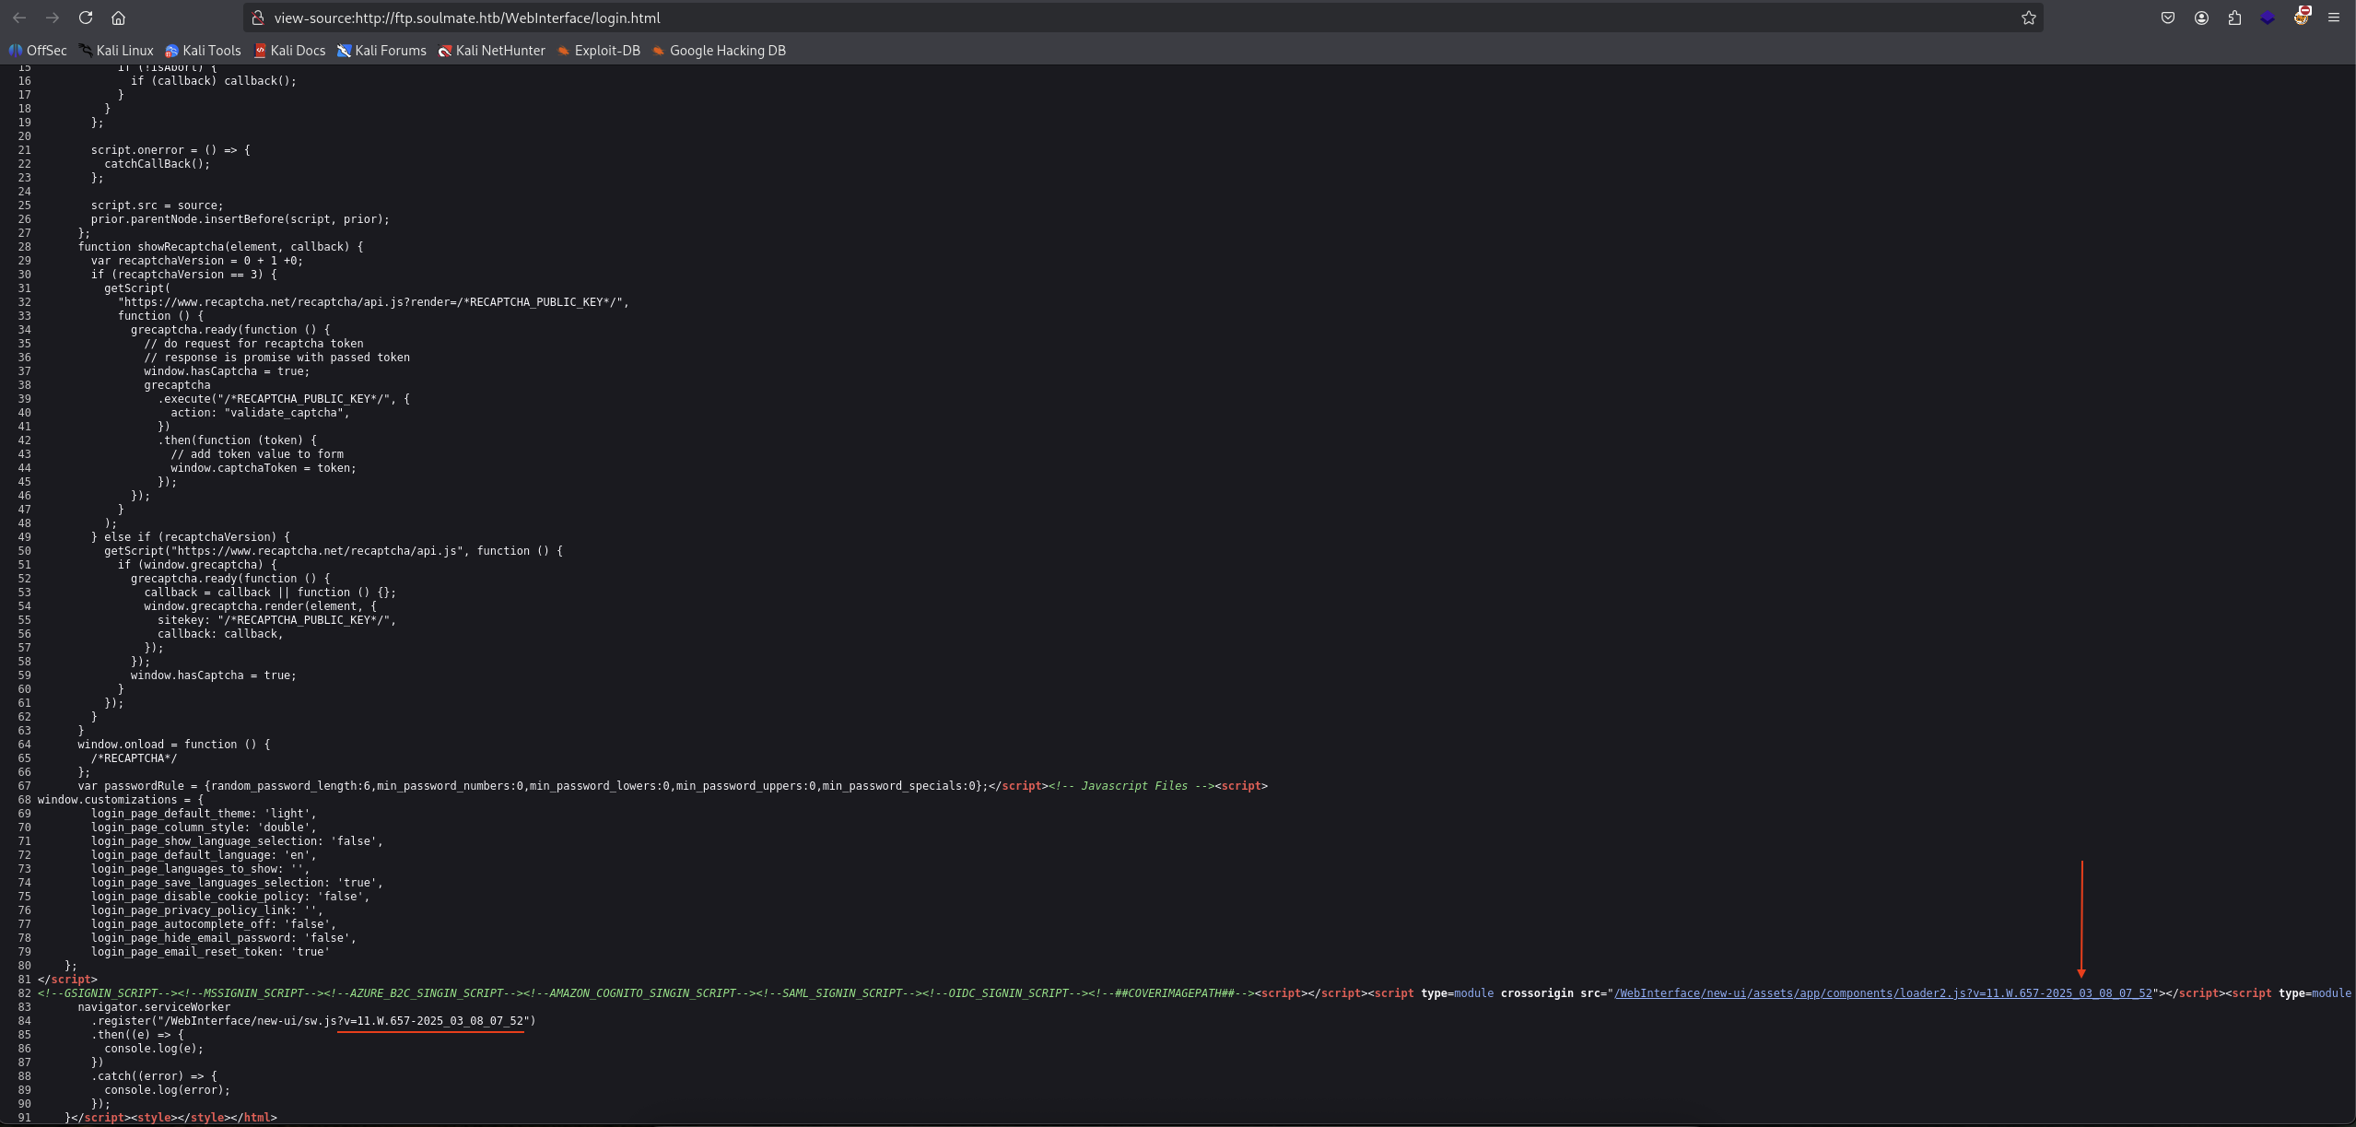Go to the home page icon

point(118,18)
